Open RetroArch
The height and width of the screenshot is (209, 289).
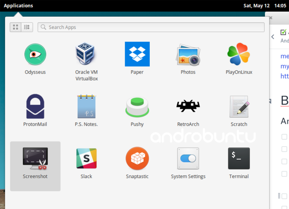pos(188,106)
